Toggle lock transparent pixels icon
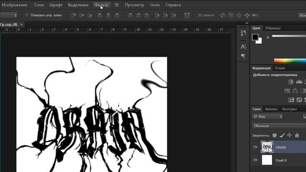The image size is (306, 172). [x=274, y=135]
